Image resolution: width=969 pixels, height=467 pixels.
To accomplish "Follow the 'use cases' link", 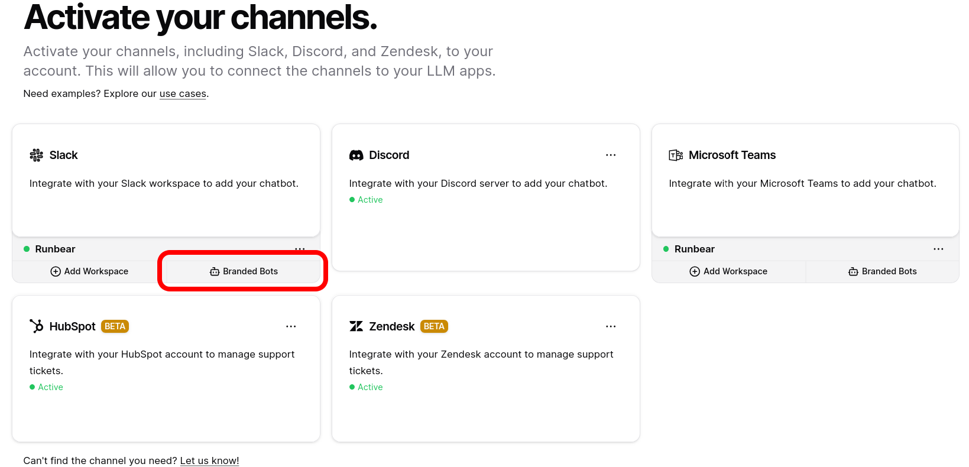I will (x=183, y=93).
